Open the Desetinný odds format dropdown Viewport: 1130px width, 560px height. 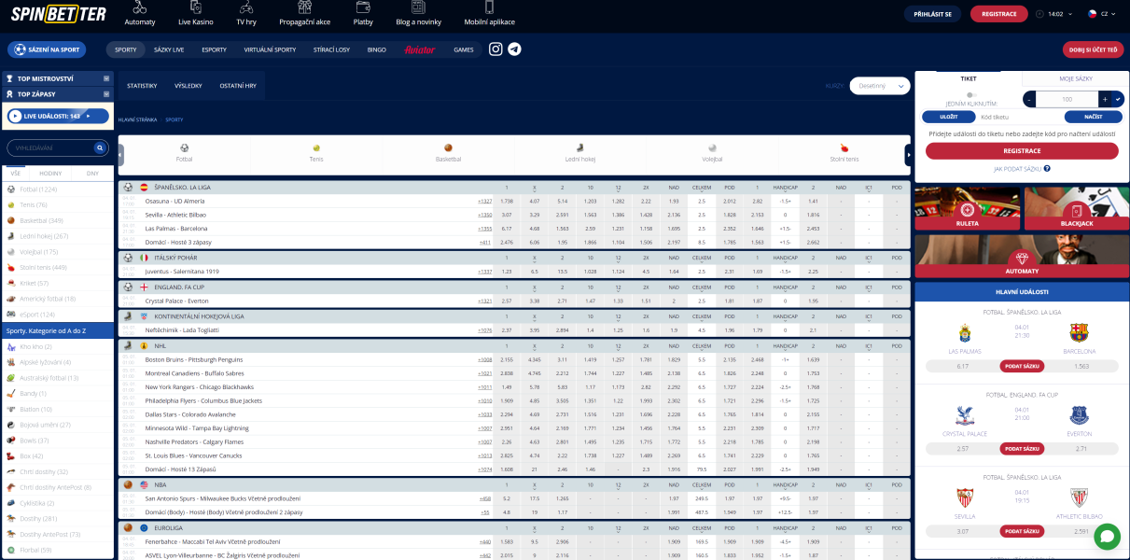pyautogui.click(x=879, y=86)
